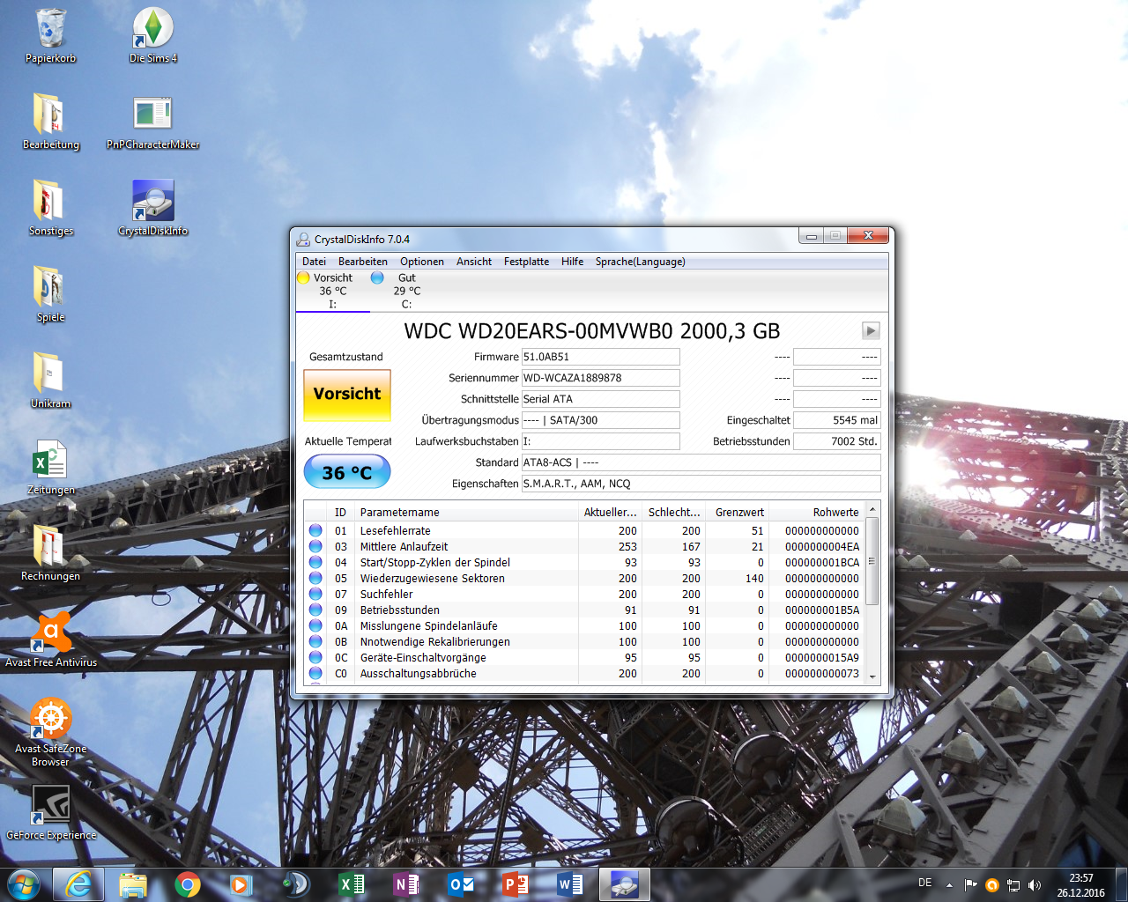Screen dimensions: 1128x902
Task: Select the Vorsicht drive I: tab
Action: click(x=332, y=291)
